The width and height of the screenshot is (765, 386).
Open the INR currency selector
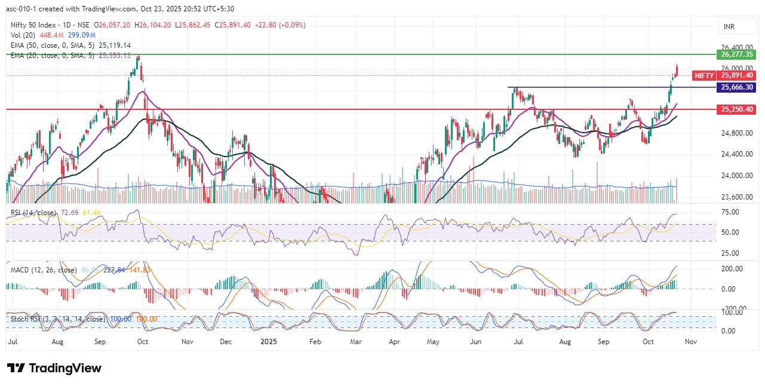pos(736,27)
